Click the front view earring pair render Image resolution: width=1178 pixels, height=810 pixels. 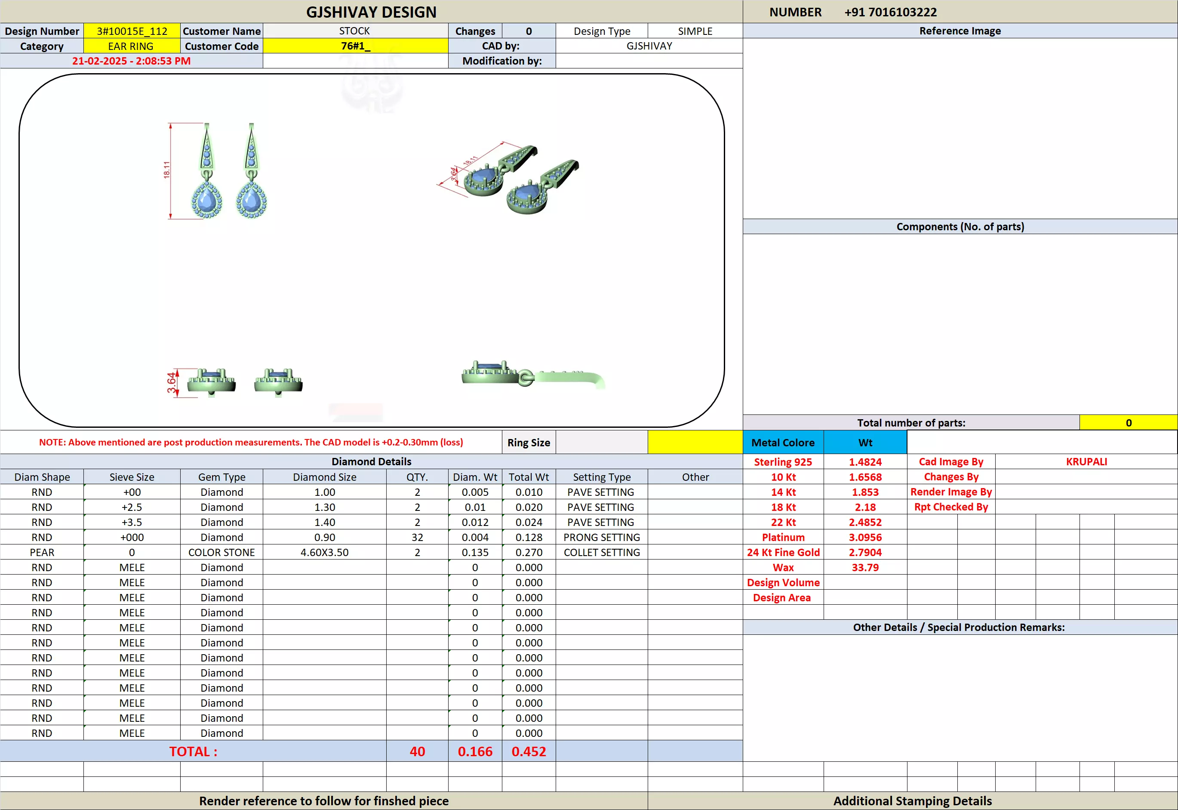click(228, 171)
